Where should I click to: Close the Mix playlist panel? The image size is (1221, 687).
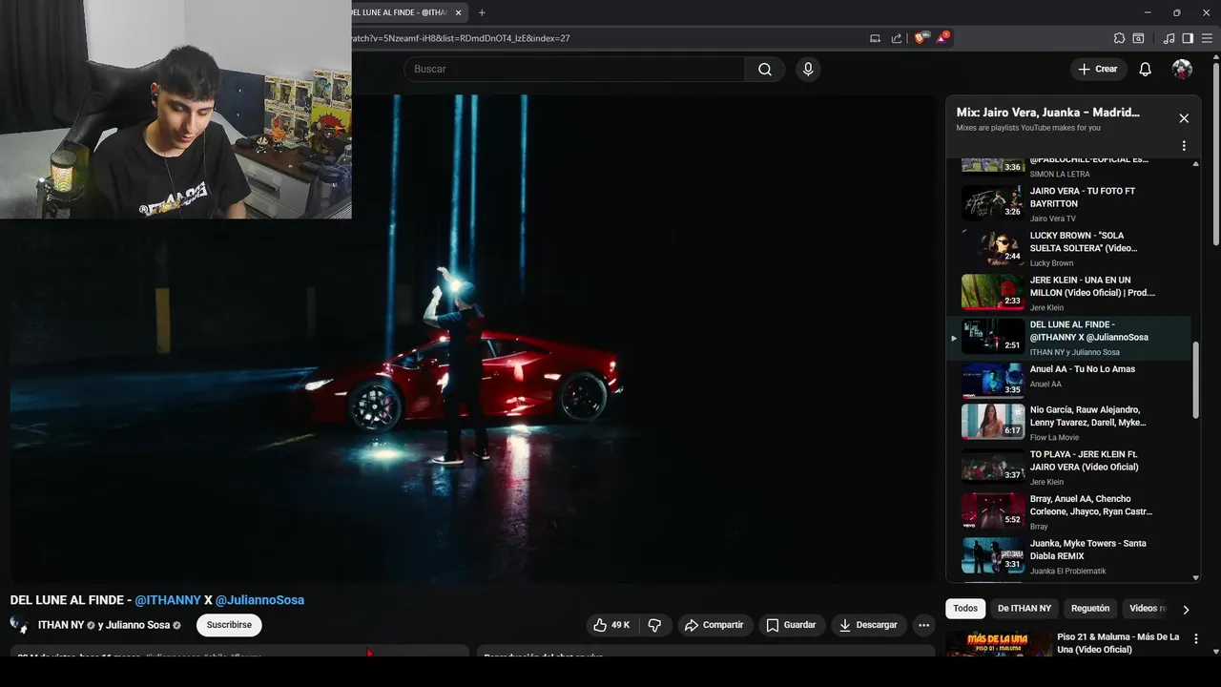click(x=1184, y=118)
